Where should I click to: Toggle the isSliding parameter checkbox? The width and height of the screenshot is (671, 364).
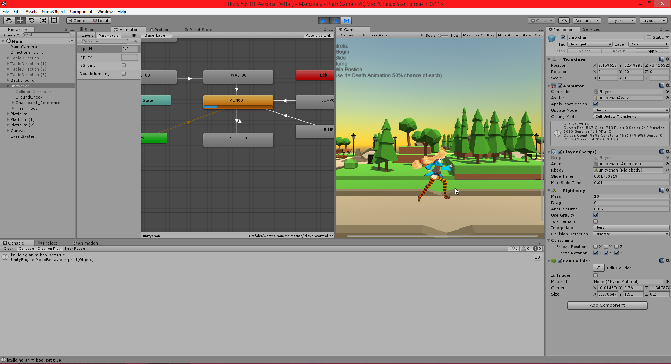click(x=124, y=65)
